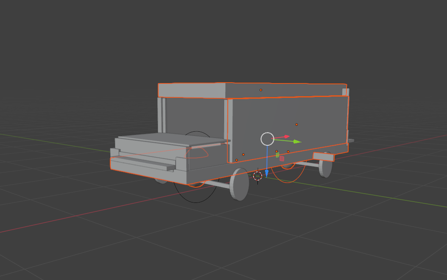Click the blue Z-axis move gizmo arrow

point(267,173)
